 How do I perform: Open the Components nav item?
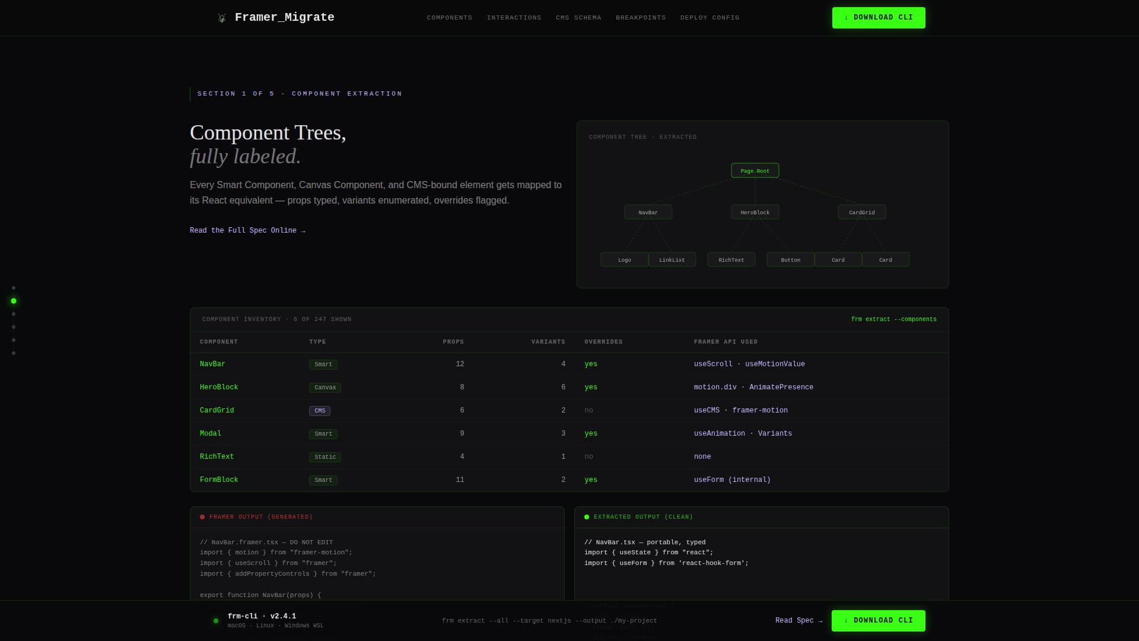click(x=450, y=18)
